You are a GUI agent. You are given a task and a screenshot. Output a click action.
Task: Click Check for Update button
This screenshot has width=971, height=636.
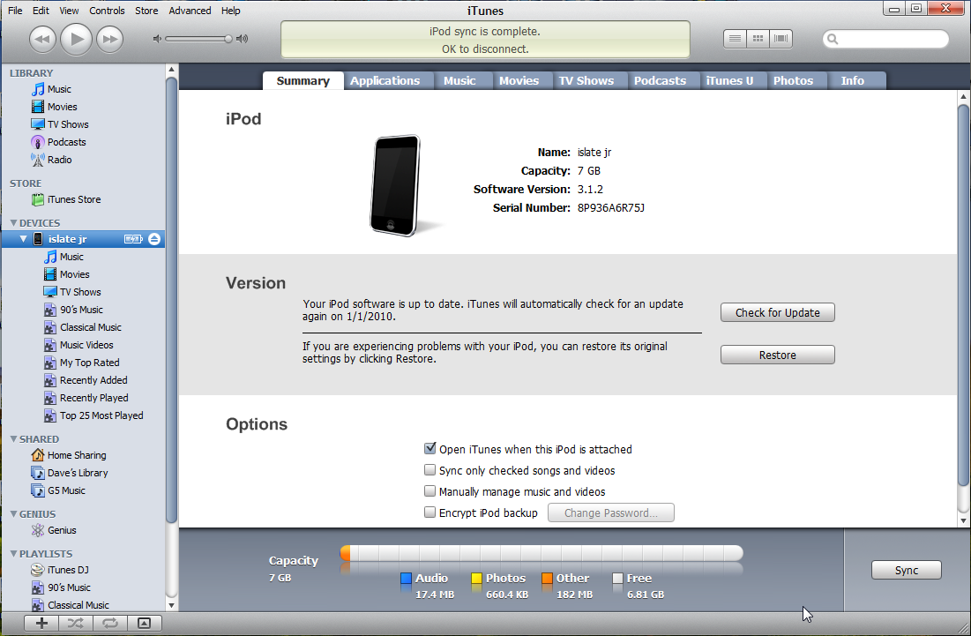click(778, 313)
